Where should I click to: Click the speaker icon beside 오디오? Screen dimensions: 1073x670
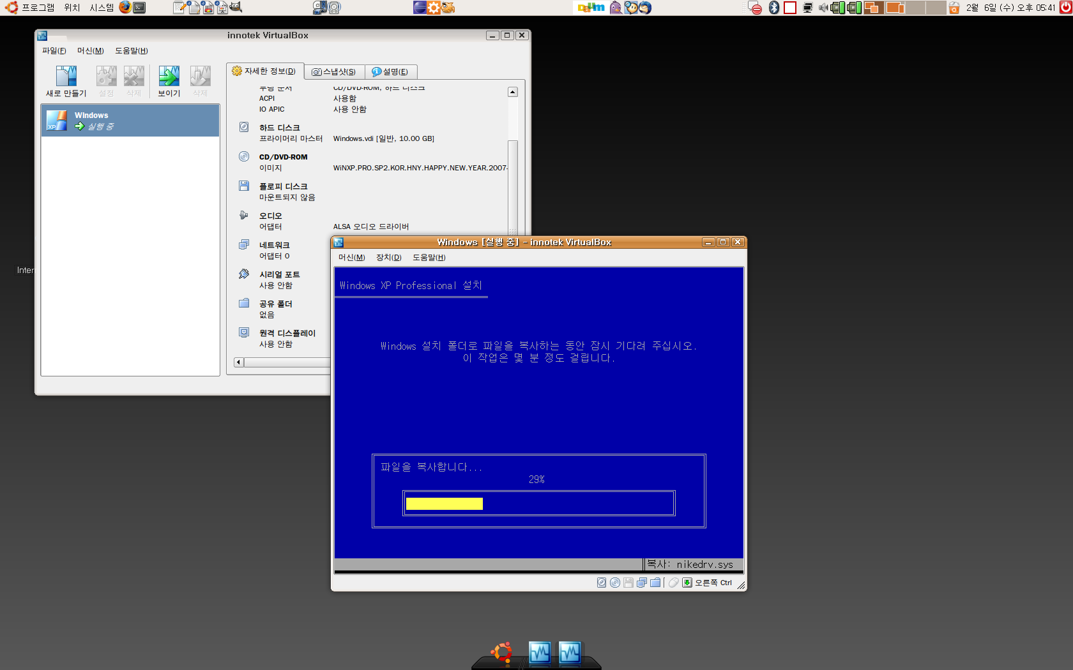click(x=244, y=215)
